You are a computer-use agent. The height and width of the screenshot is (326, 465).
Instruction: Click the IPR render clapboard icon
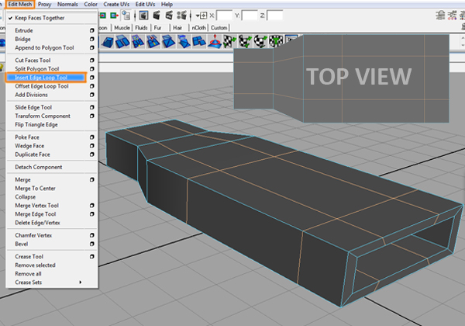[x=169, y=16]
